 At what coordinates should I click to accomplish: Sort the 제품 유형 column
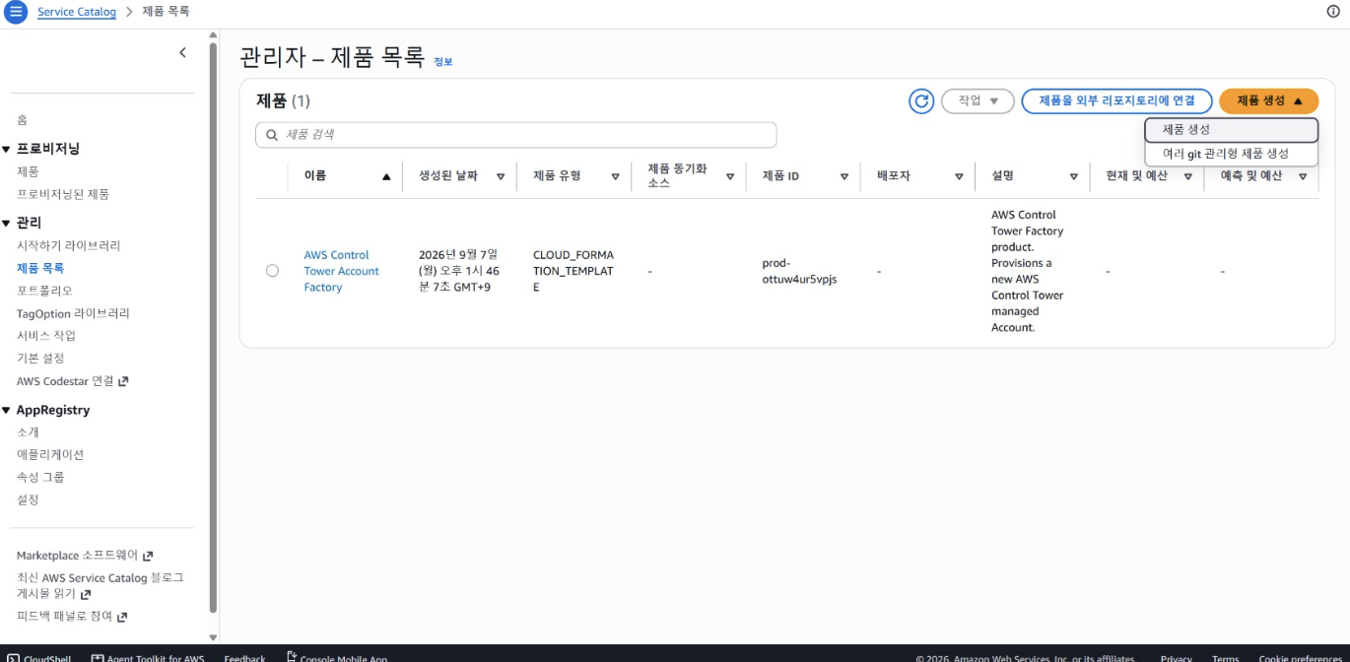tap(615, 177)
